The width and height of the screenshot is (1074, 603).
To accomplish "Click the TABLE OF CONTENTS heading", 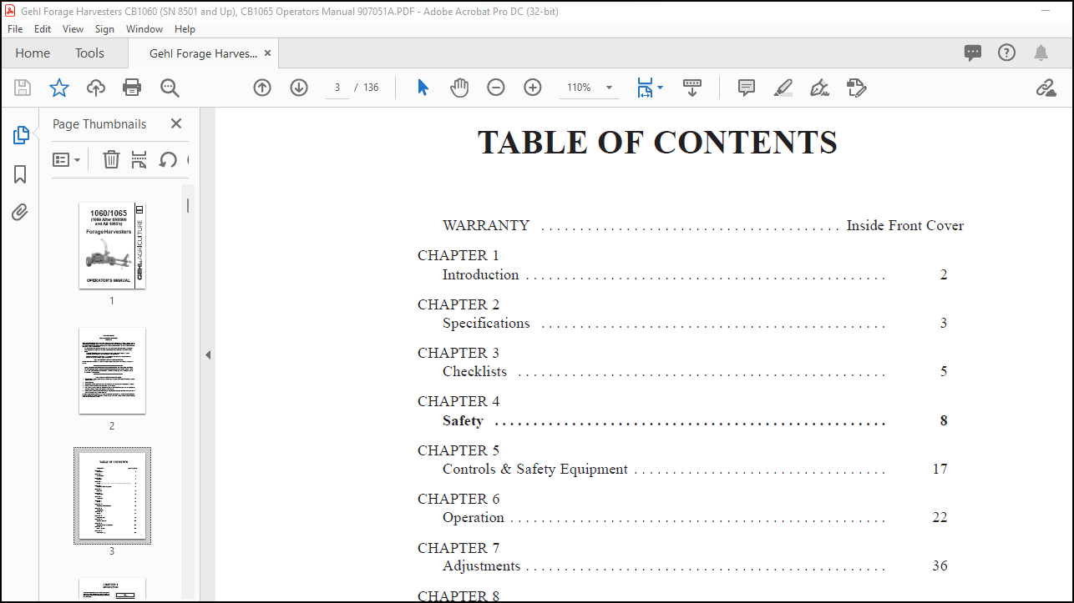I will [657, 143].
